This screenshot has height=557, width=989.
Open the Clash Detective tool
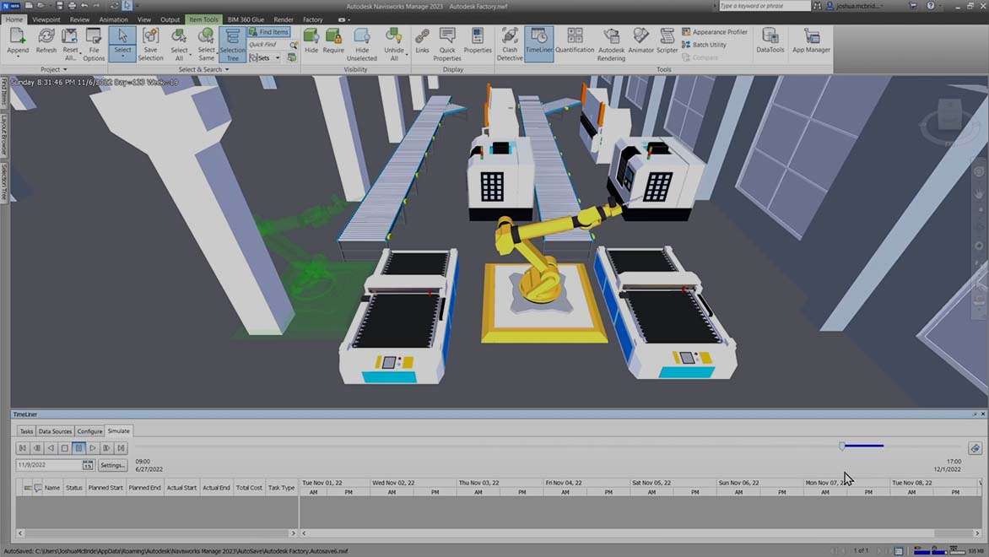click(510, 44)
